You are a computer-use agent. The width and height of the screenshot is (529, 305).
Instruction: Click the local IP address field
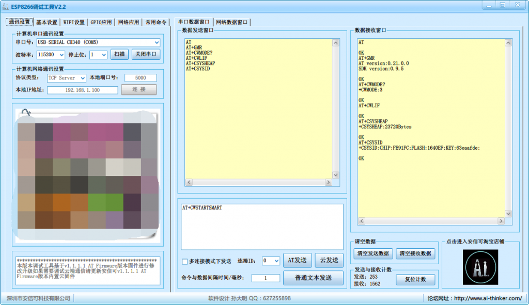click(x=82, y=90)
